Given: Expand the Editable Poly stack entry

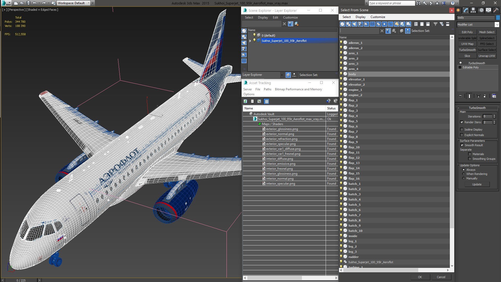Looking at the screenshot, I should pyautogui.click(x=460, y=67).
